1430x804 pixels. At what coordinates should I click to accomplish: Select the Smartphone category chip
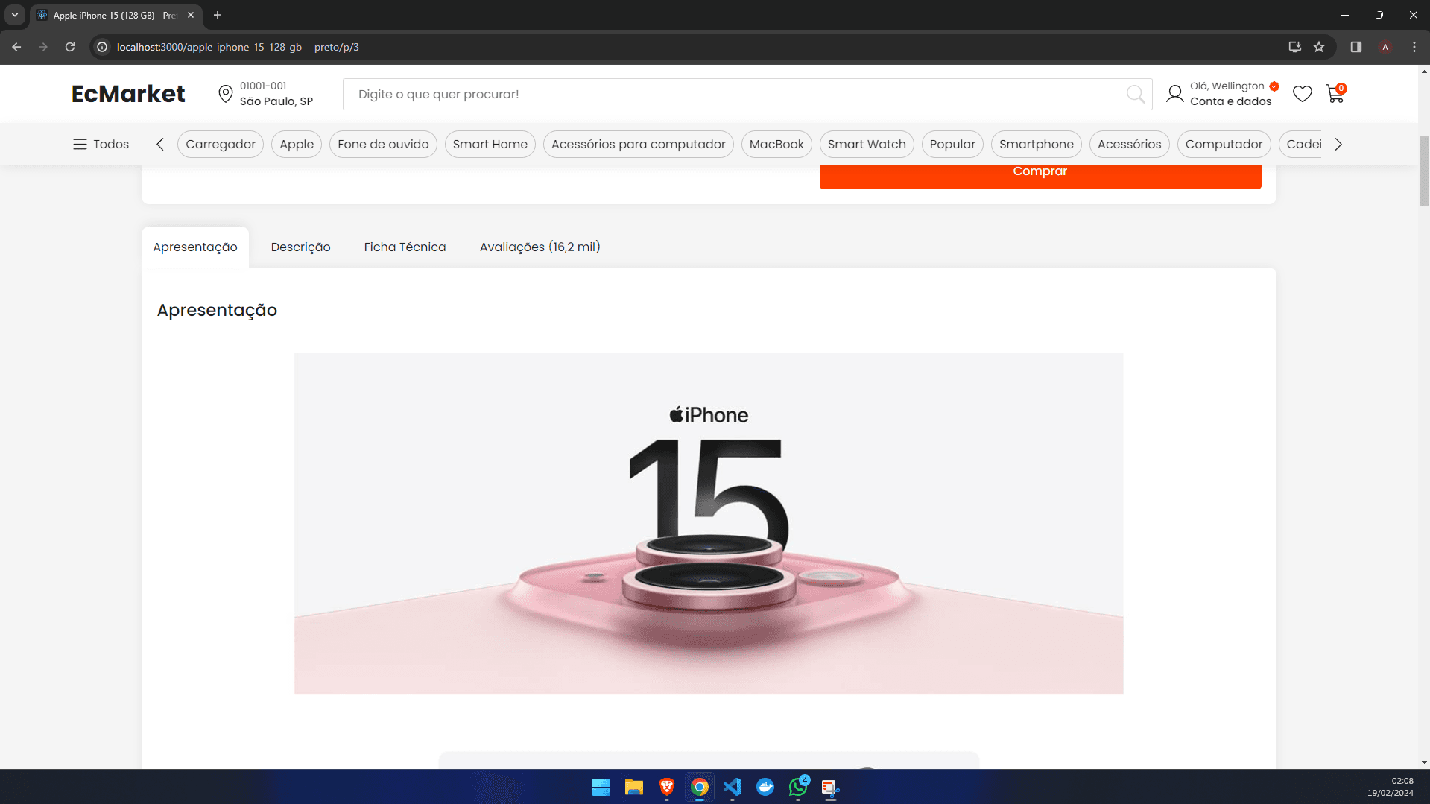(x=1037, y=144)
